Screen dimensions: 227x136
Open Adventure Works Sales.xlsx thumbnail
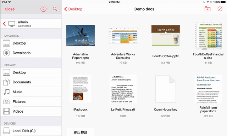click(x=123, y=36)
